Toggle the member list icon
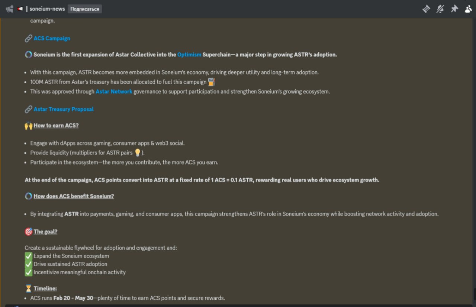 point(468,9)
